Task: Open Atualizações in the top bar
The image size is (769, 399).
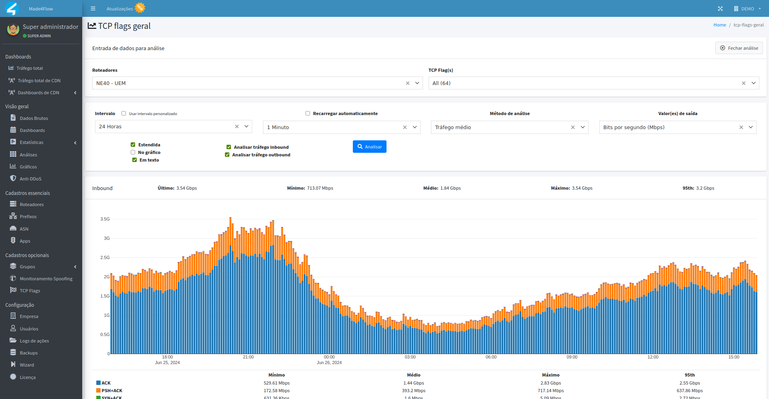Action: [x=119, y=9]
